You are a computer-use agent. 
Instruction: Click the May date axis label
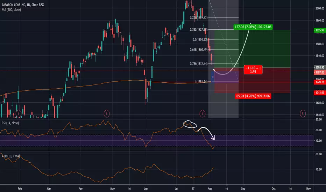click(113, 189)
